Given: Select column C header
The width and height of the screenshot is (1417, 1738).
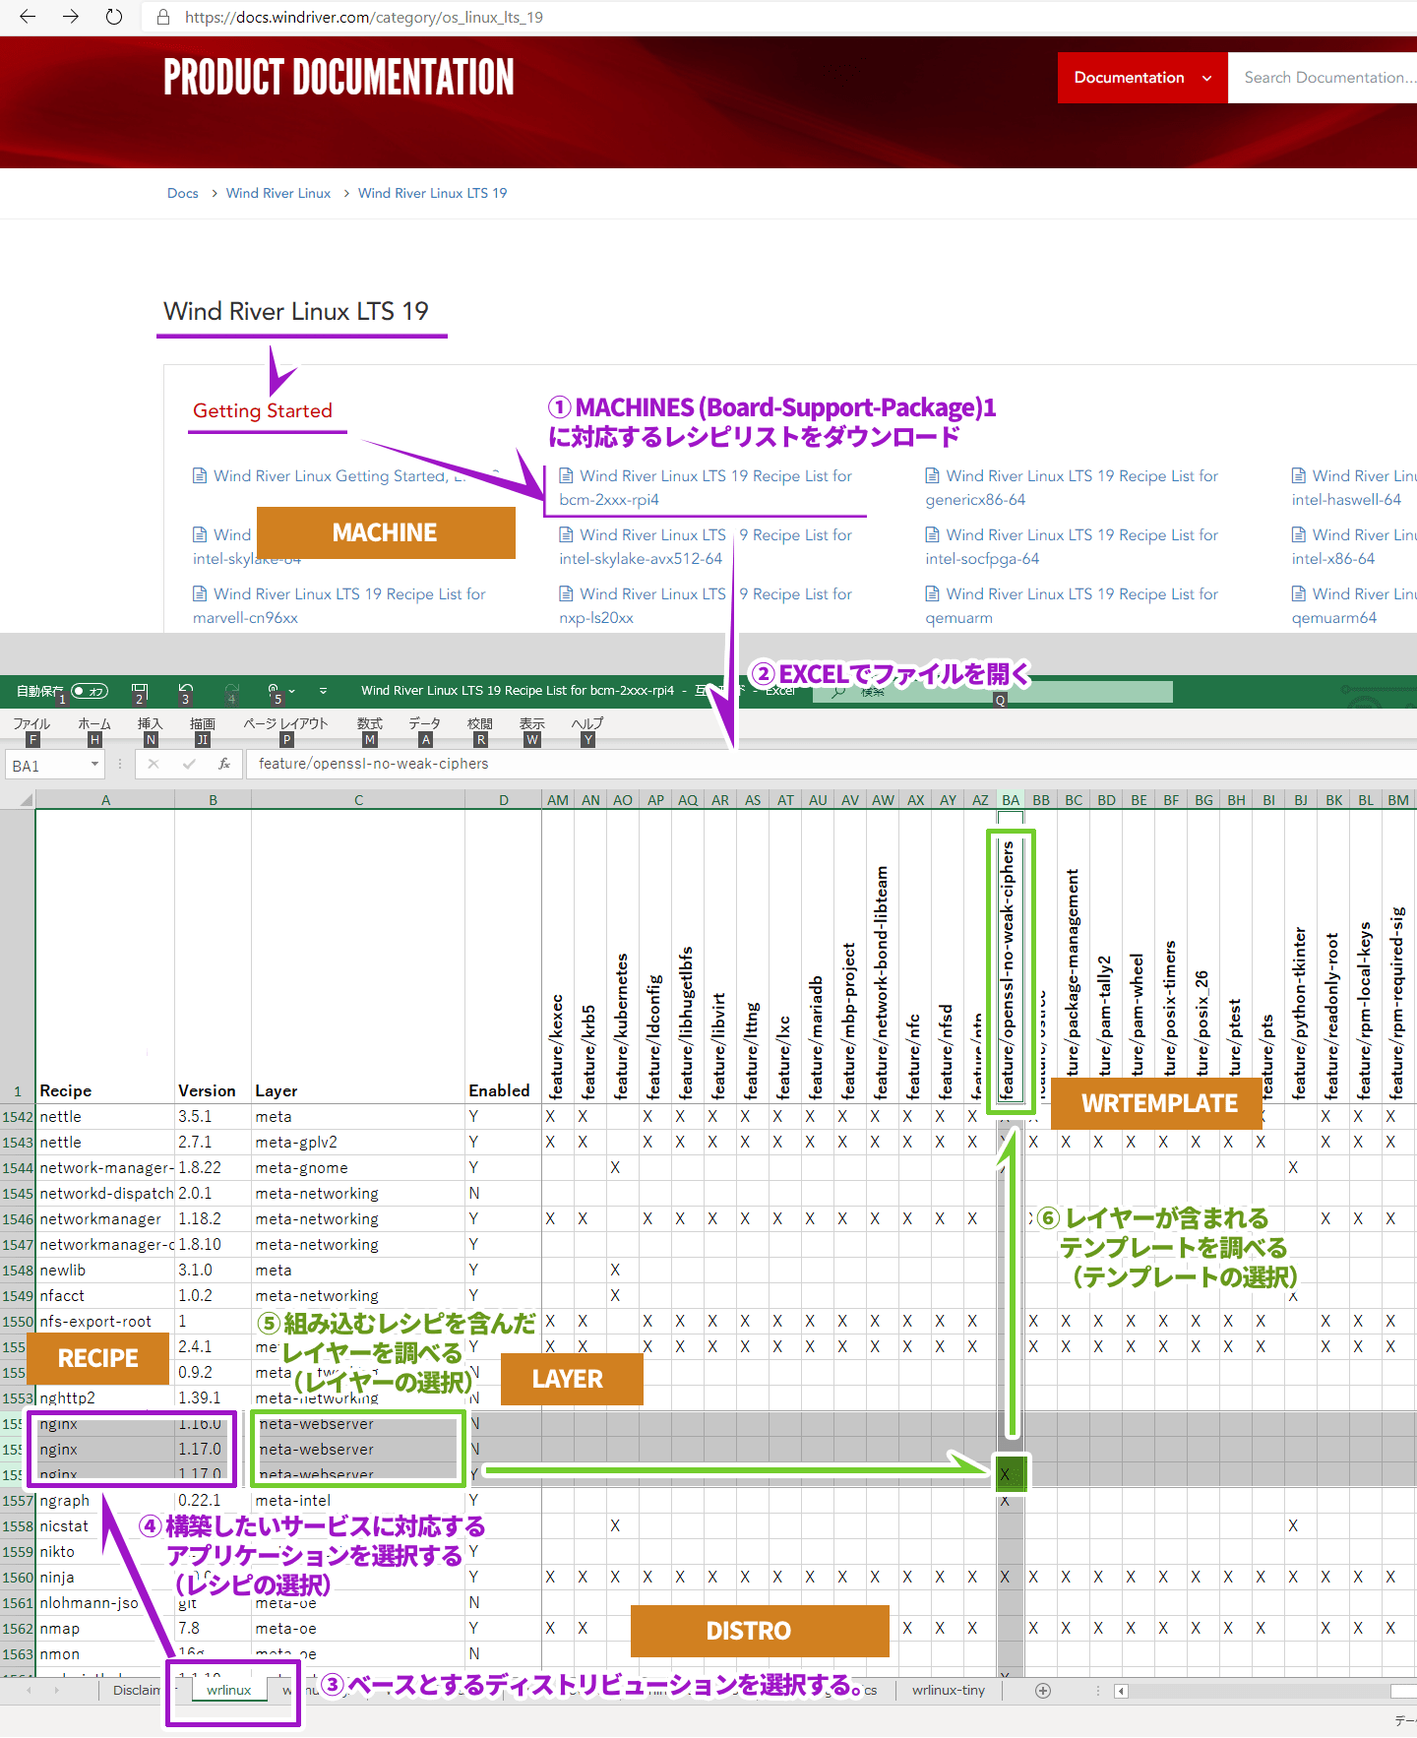Looking at the screenshot, I should coord(358,800).
